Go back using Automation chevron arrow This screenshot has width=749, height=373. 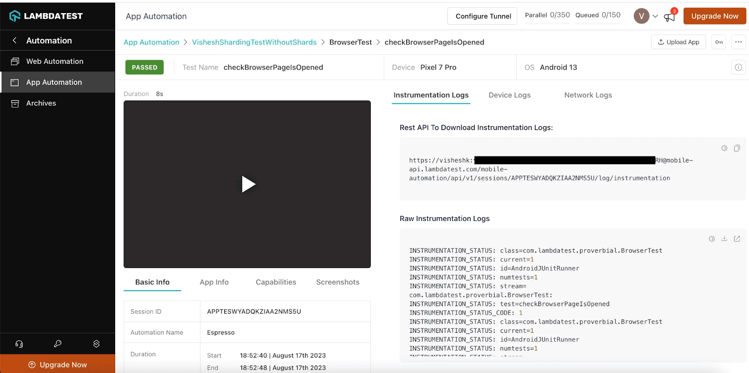[x=15, y=41]
